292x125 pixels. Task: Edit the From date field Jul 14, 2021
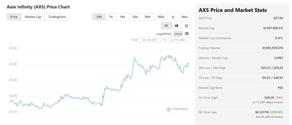pos(150,40)
